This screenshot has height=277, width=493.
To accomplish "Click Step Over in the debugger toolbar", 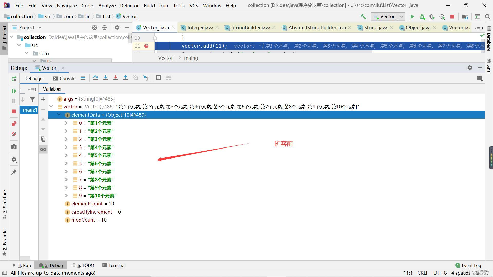I will [95, 78].
